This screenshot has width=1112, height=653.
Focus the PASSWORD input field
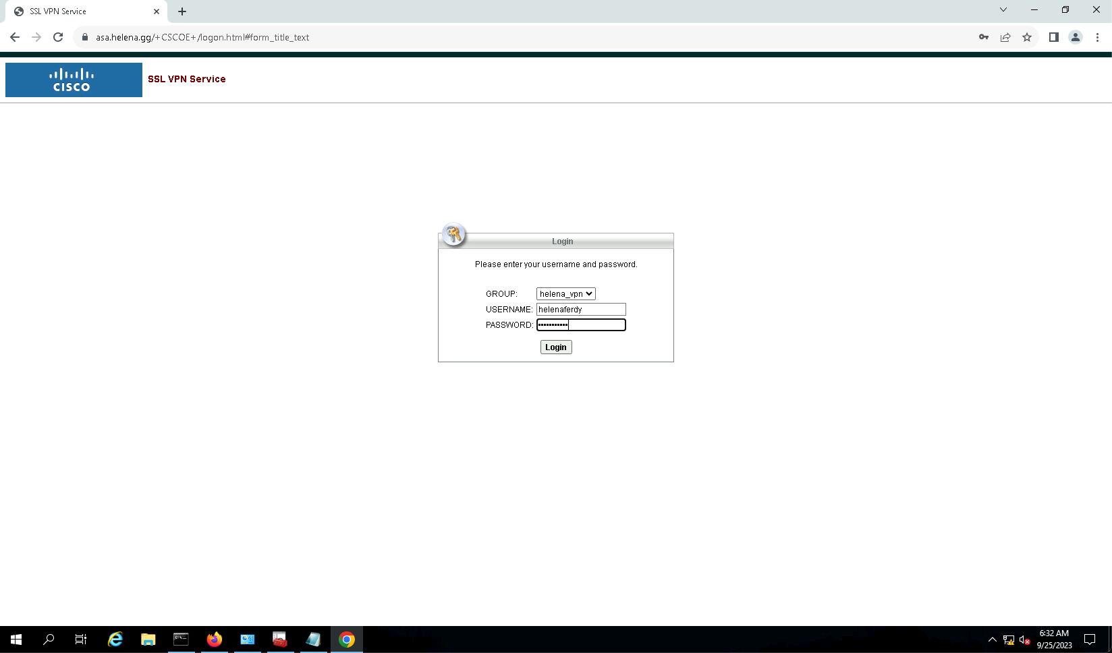[581, 324]
